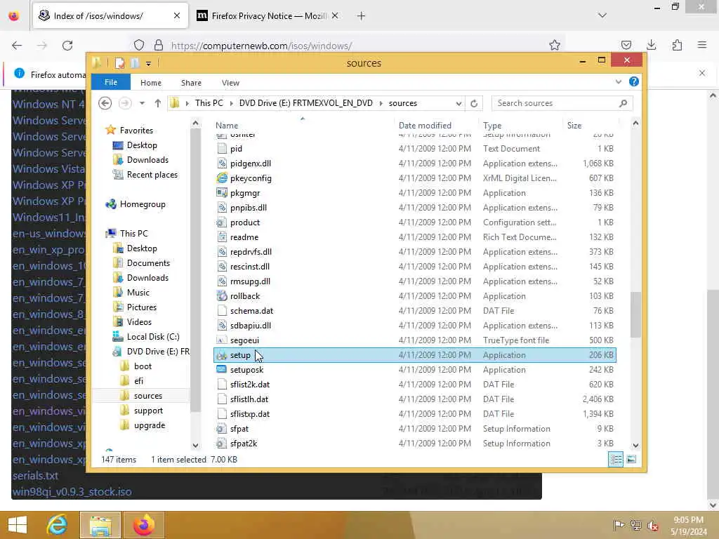719x539 pixels.
Task: Expand breadcrumb arrow after DVD Drive (E:)
Action: [x=381, y=103]
